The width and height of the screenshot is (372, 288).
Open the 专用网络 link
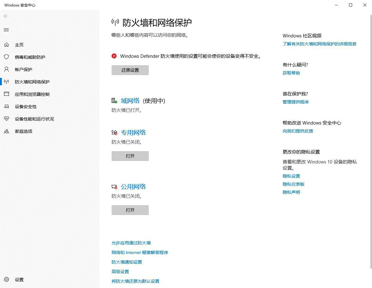(x=133, y=133)
